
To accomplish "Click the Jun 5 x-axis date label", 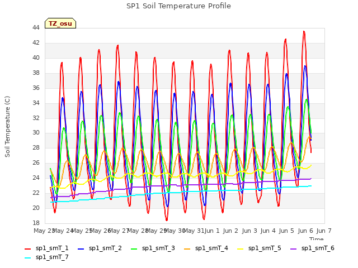I will [286, 231].
